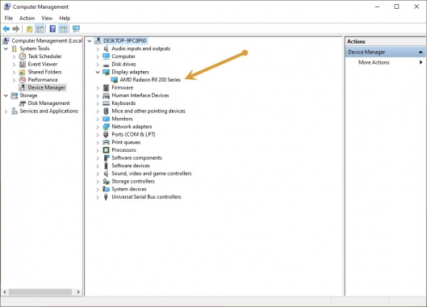This screenshot has width=427, height=307.
Task: Maximize the Computer Management window
Action: (396, 6)
